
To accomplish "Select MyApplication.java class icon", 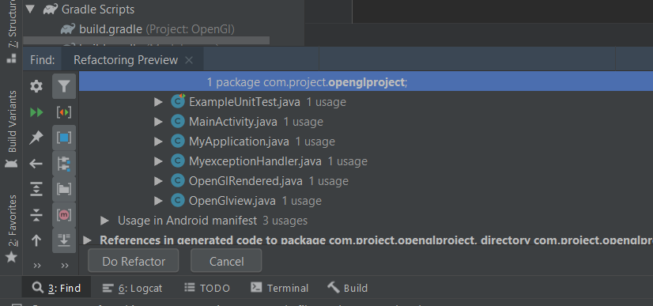I will (x=178, y=142).
